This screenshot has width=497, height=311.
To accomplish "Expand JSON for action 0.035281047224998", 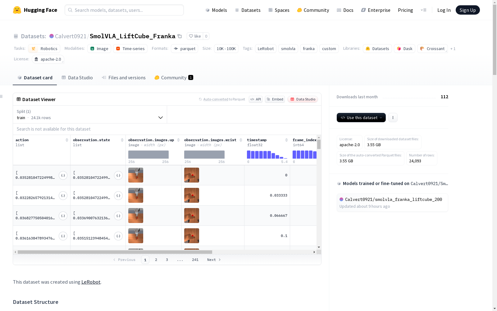I will point(63,175).
